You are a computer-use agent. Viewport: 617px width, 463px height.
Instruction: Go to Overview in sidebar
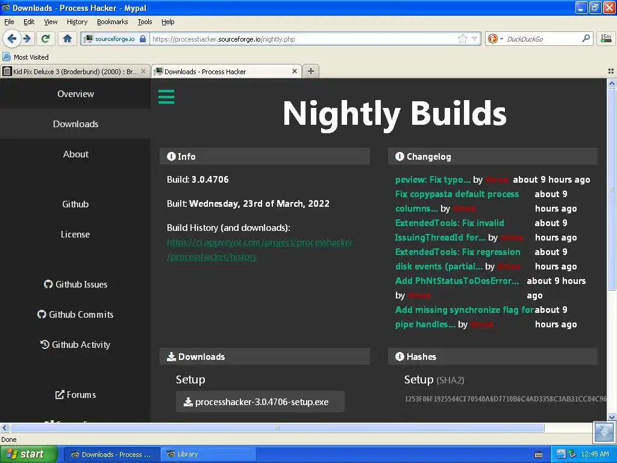tap(75, 93)
